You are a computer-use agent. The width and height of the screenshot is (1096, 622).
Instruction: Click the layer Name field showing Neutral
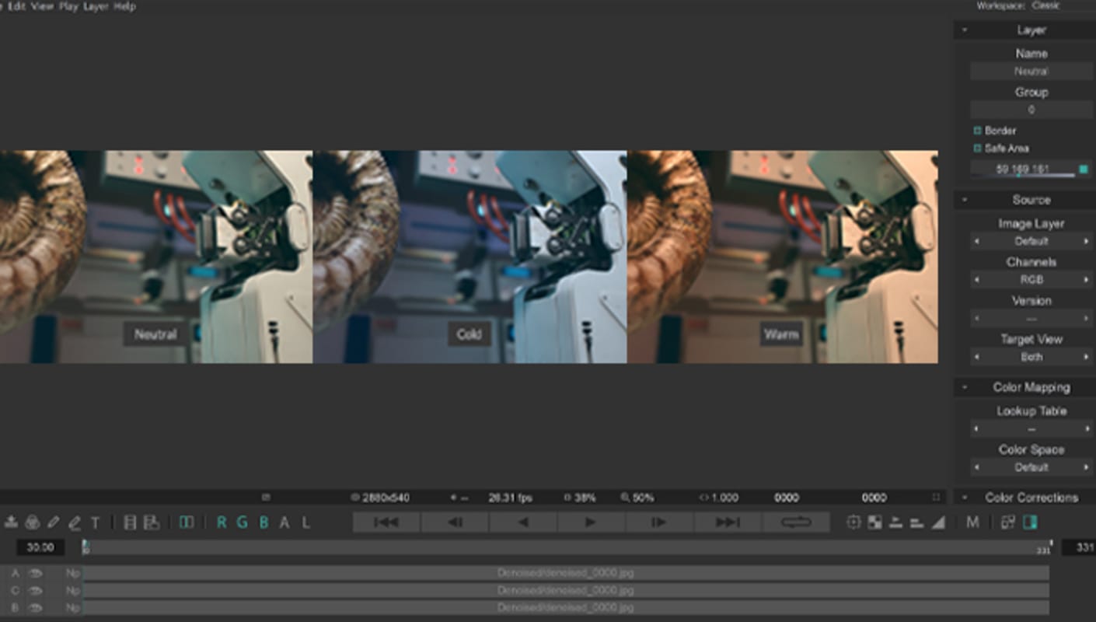(1031, 71)
